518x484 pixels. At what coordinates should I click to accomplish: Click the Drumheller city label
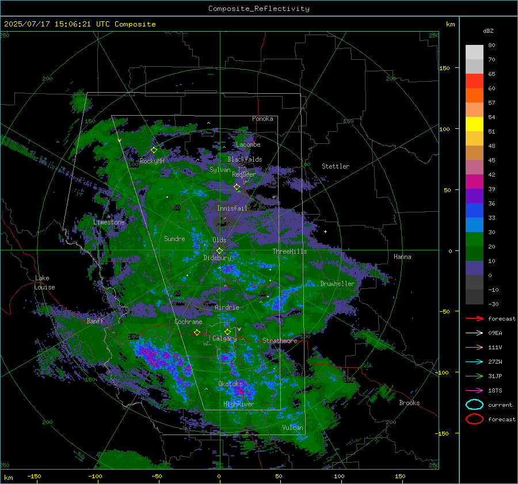click(337, 284)
